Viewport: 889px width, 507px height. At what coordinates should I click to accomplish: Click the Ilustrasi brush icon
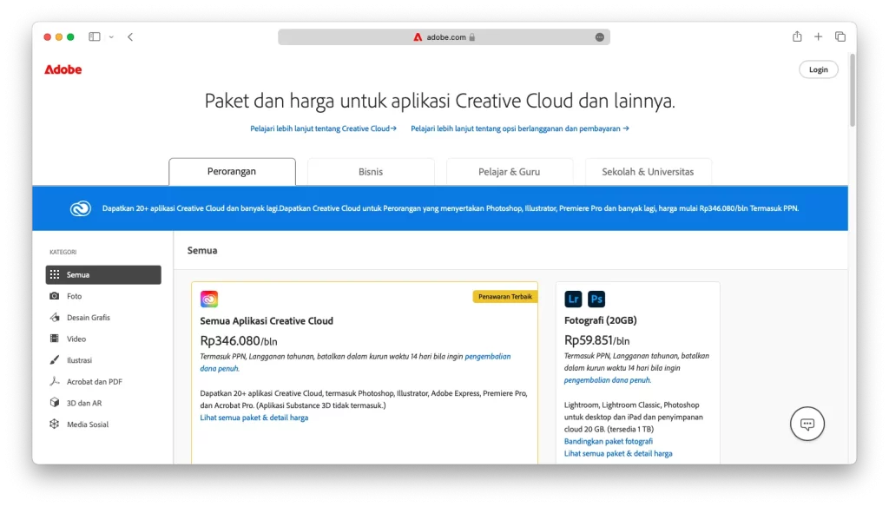point(55,360)
